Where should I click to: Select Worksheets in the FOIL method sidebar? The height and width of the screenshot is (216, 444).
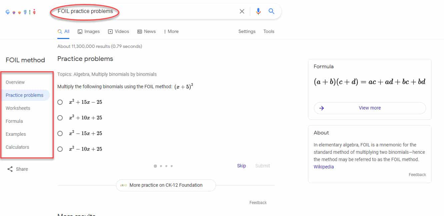(18, 108)
